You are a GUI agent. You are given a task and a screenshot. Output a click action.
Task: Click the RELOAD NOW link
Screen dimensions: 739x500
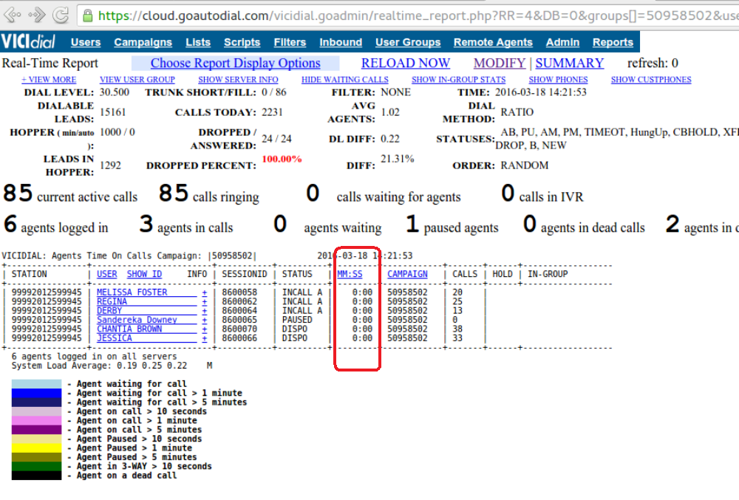click(x=405, y=63)
